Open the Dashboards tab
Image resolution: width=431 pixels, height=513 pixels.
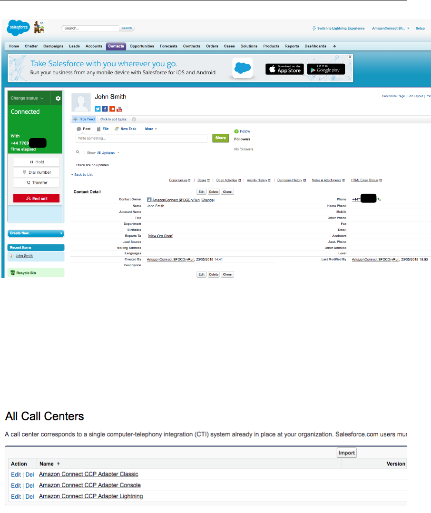point(315,46)
